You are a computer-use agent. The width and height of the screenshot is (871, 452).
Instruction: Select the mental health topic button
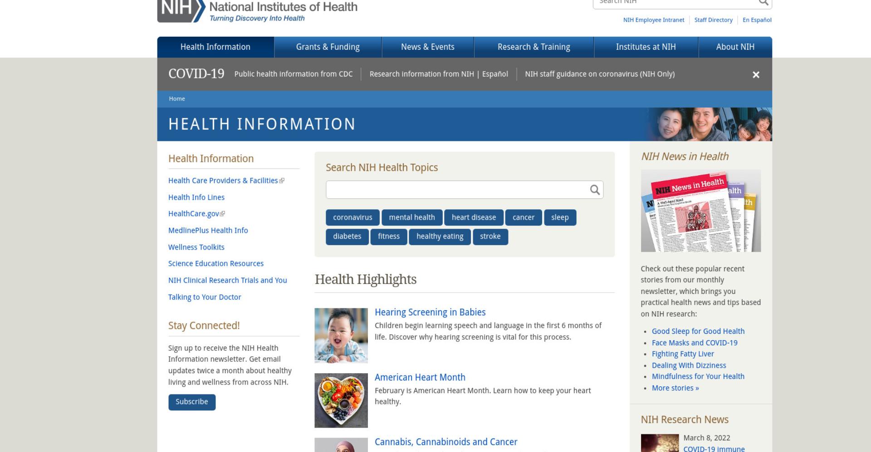[412, 217]
